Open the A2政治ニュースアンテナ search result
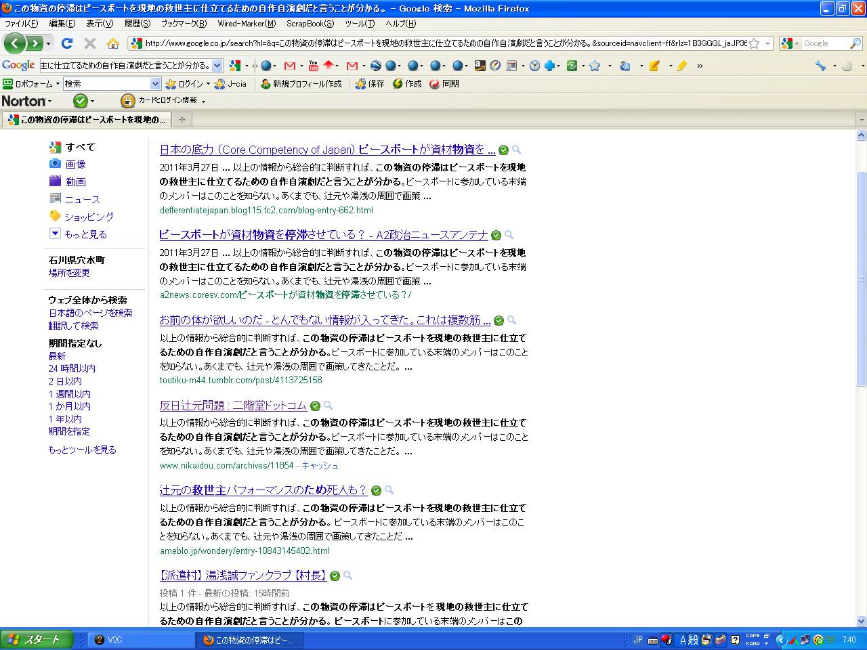Screen dimensions: 867x650 324,235
